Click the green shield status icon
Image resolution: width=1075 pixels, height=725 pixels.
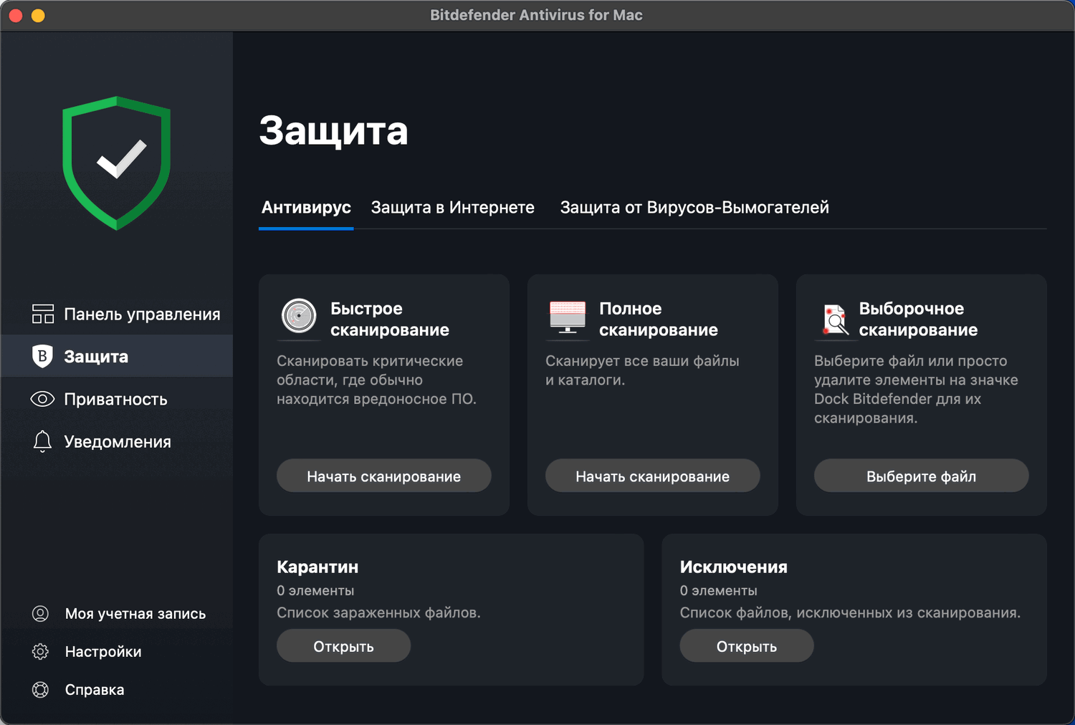tap(117, 163)
